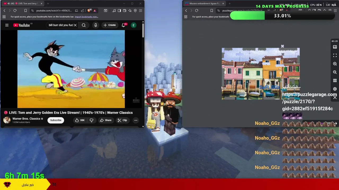Open the apps grid in YouTube window bookmarks bar
The width and height of the screenshot is (339, 190).
[x=4, y=17]
